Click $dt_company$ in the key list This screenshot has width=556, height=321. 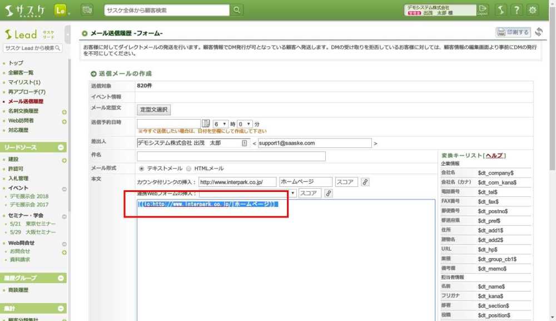496,172
